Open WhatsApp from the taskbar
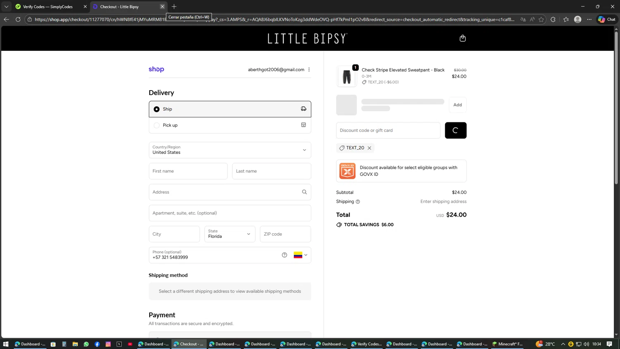 click(x=86, y=344)
